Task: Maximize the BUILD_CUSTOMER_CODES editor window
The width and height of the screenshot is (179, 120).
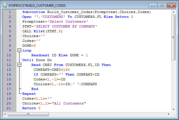Action: coord(162,6)
